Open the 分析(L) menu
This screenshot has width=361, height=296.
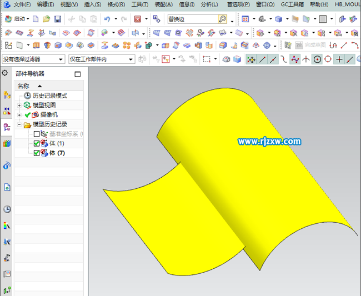pyautogui.click(x=209, y=4)
